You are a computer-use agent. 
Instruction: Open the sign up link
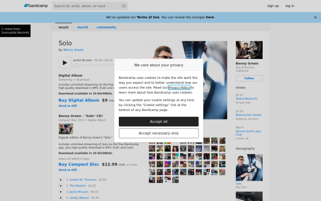pyautogui.click(x=273, y=6)
